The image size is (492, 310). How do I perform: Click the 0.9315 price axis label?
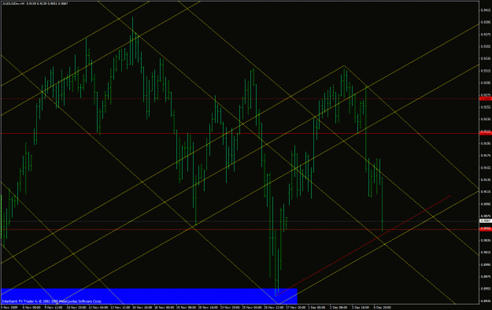(486, 71)
